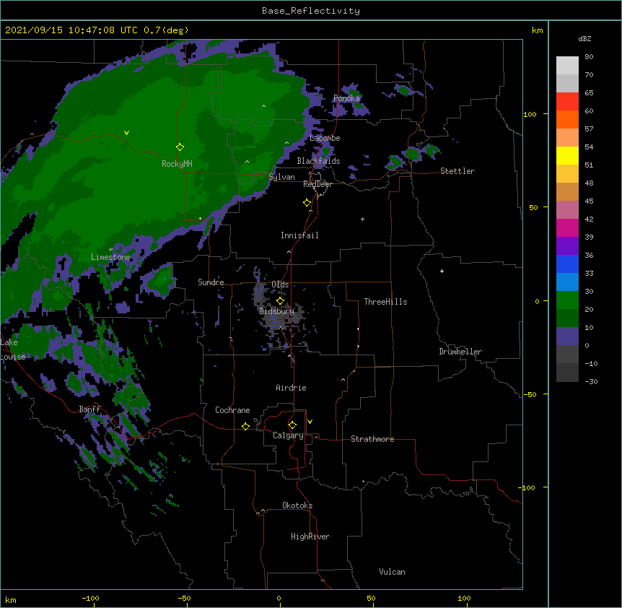Click the Stettler label

457,171
